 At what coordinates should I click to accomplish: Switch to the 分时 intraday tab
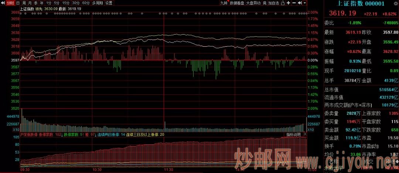click(x=10, y=3)
